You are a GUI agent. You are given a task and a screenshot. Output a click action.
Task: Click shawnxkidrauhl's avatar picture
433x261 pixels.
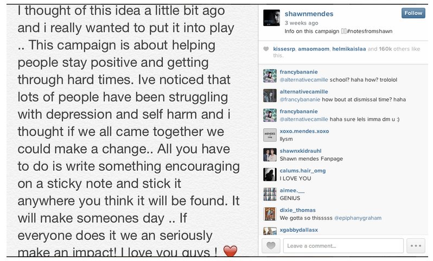[270, 154]
